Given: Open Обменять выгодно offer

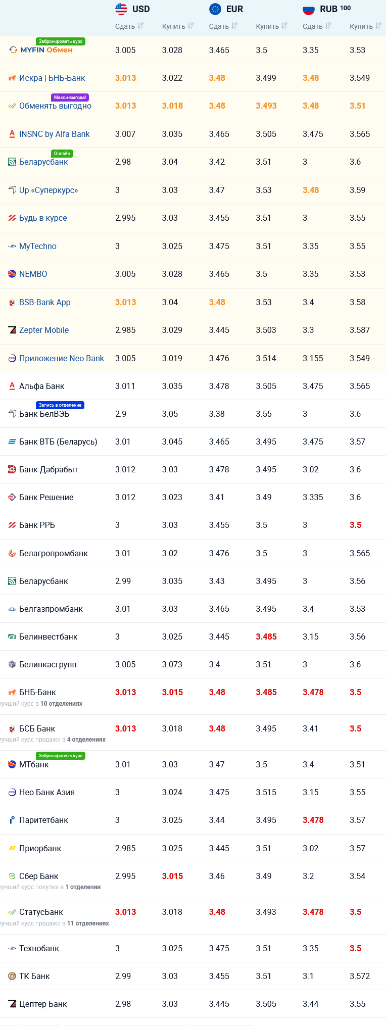Looking at the screenshot, I should click(x=55, y=106).
